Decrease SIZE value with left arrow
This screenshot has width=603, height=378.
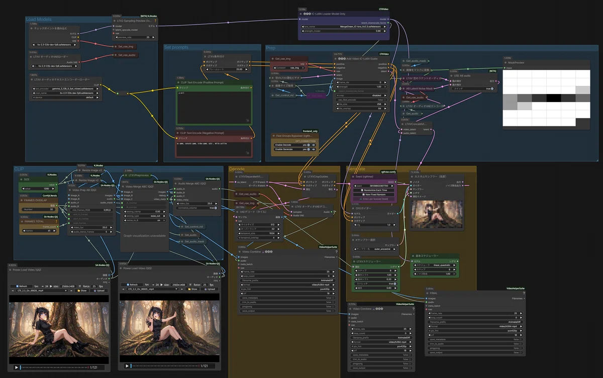click(x=23, y=189)
